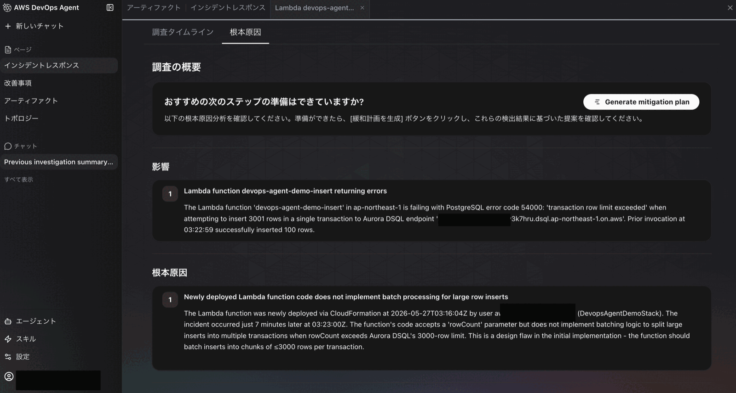Open トポロジー in the sidebar

click(22, 118)
